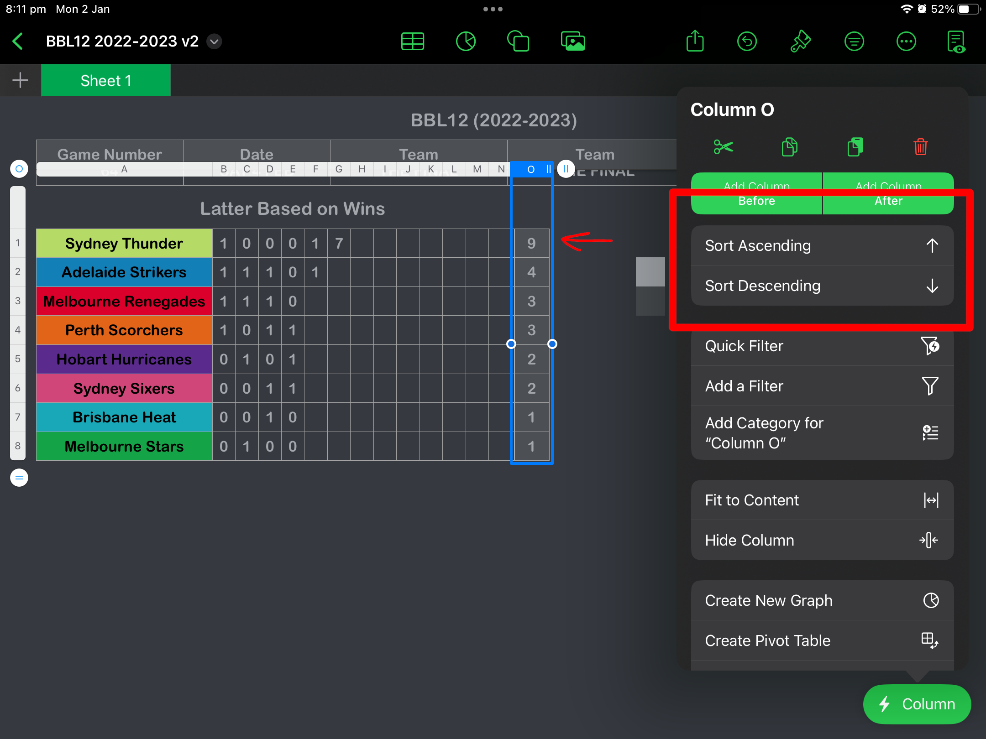Tap the plus icon to add sheet
The image size is (986, 739).
[20, 80]
